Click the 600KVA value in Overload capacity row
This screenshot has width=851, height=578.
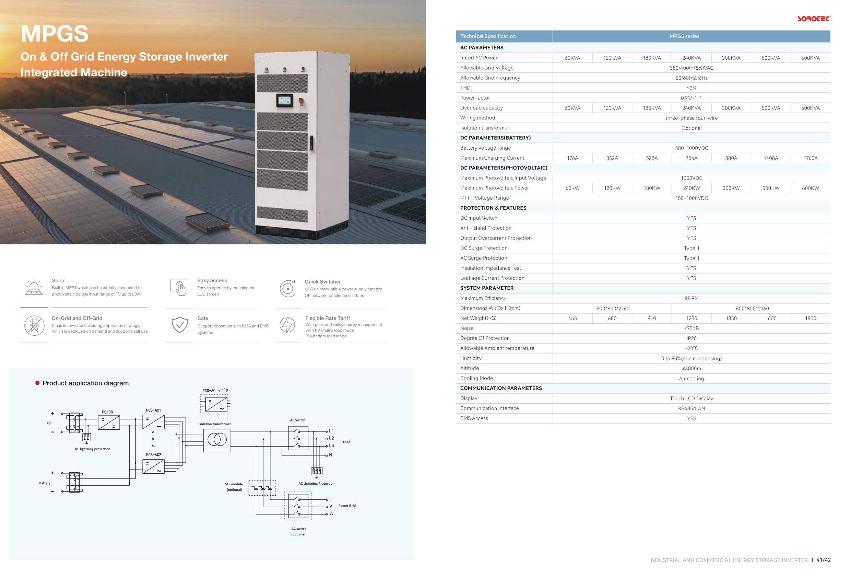pos(811,108)
